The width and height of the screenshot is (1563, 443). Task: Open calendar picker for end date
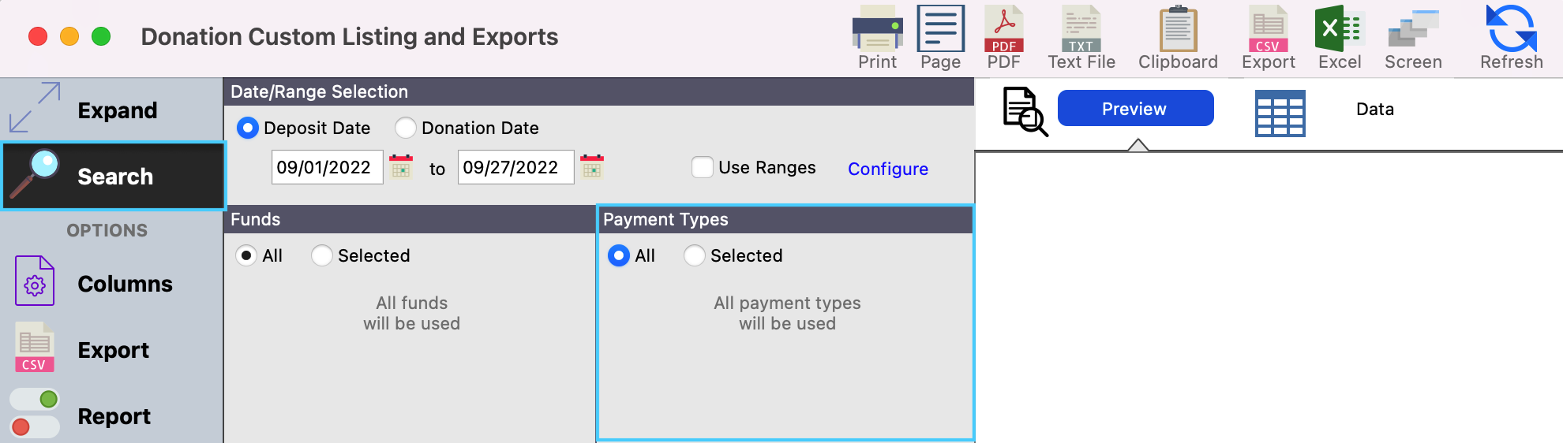coord(592,167)
